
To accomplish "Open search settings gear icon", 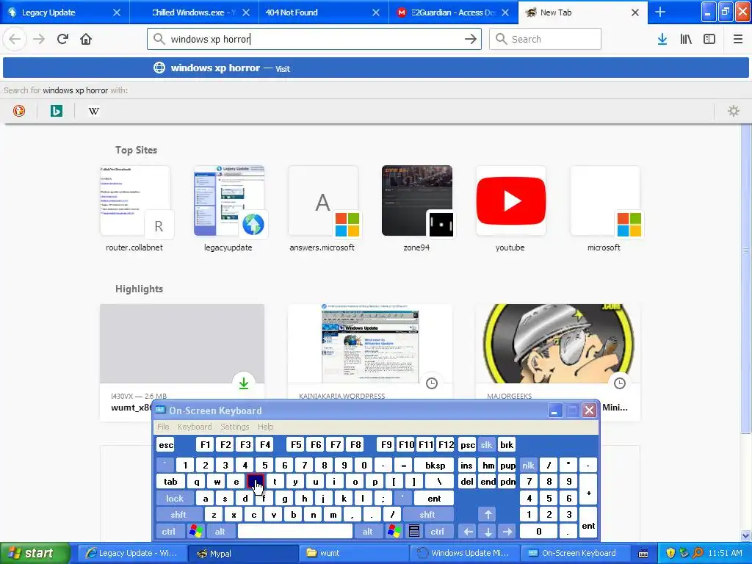I will (x=734, y=111).
